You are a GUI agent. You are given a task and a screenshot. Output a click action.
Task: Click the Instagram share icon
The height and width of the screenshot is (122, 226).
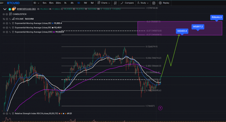[x=154, y=3]
